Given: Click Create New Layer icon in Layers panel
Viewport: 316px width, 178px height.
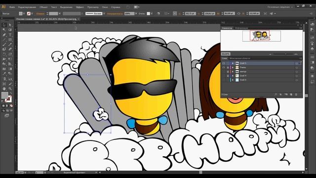Looking at the screenshot, I should coord(291,94).
